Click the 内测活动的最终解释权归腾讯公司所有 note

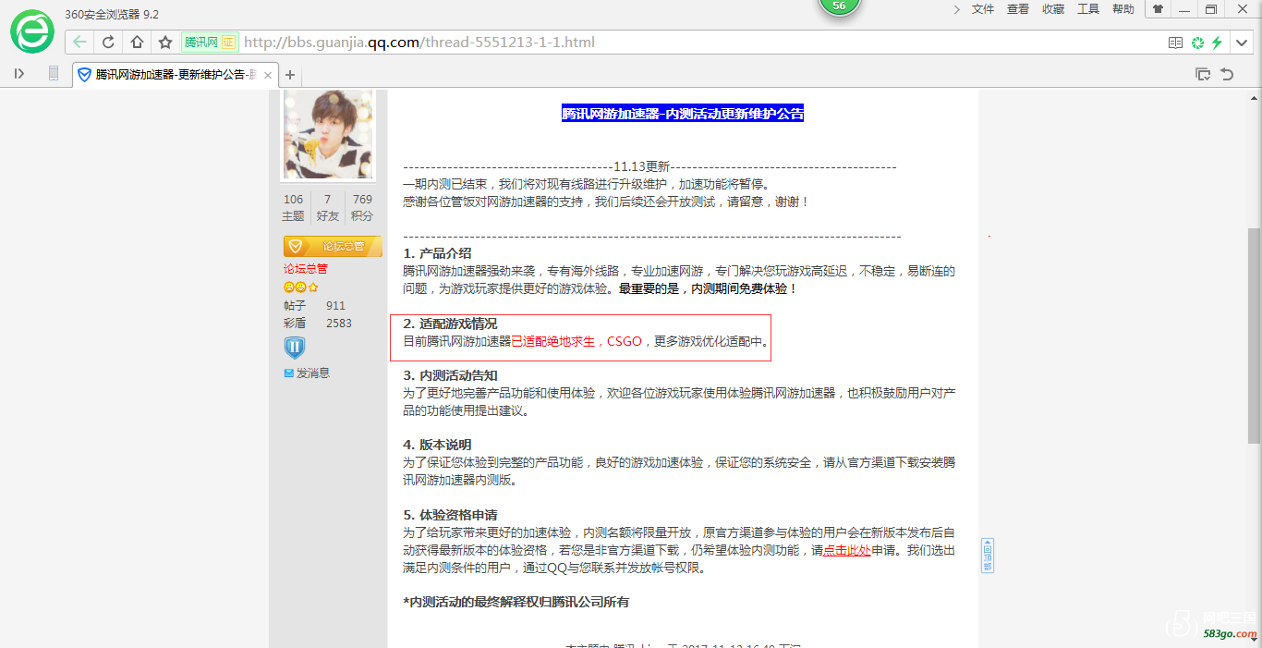516,602
